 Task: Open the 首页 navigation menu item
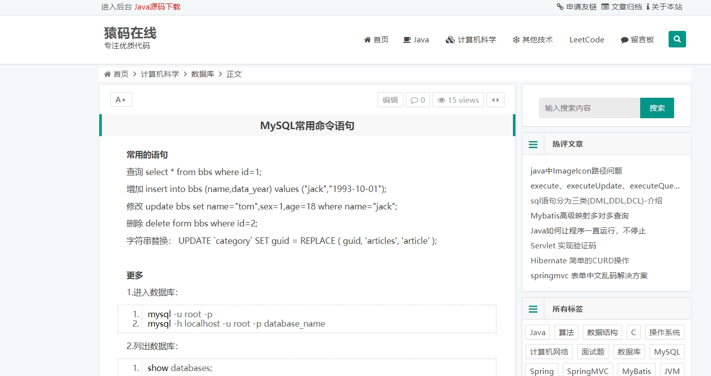(x=376, y=40)
